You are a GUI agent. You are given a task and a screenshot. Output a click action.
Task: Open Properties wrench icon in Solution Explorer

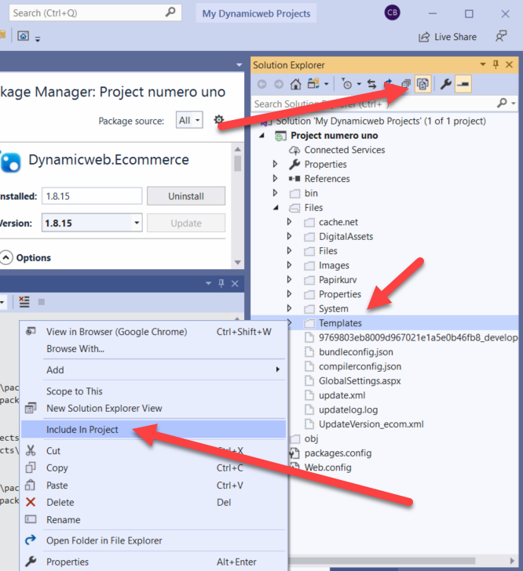pyautogui.click(x=445, y=84)
